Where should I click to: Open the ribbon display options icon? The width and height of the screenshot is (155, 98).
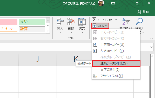pyautogui.click(x=113, y=3)
